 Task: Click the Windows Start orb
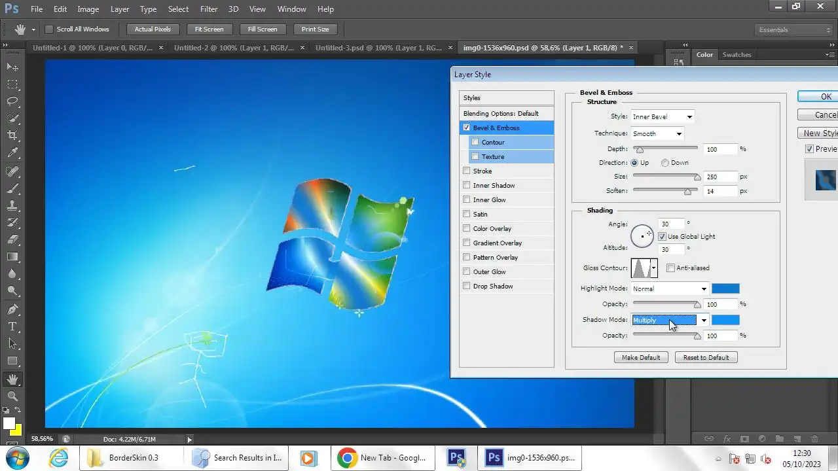[x=18, y=458]
